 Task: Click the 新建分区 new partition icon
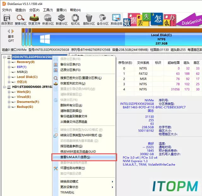point(62,20)
